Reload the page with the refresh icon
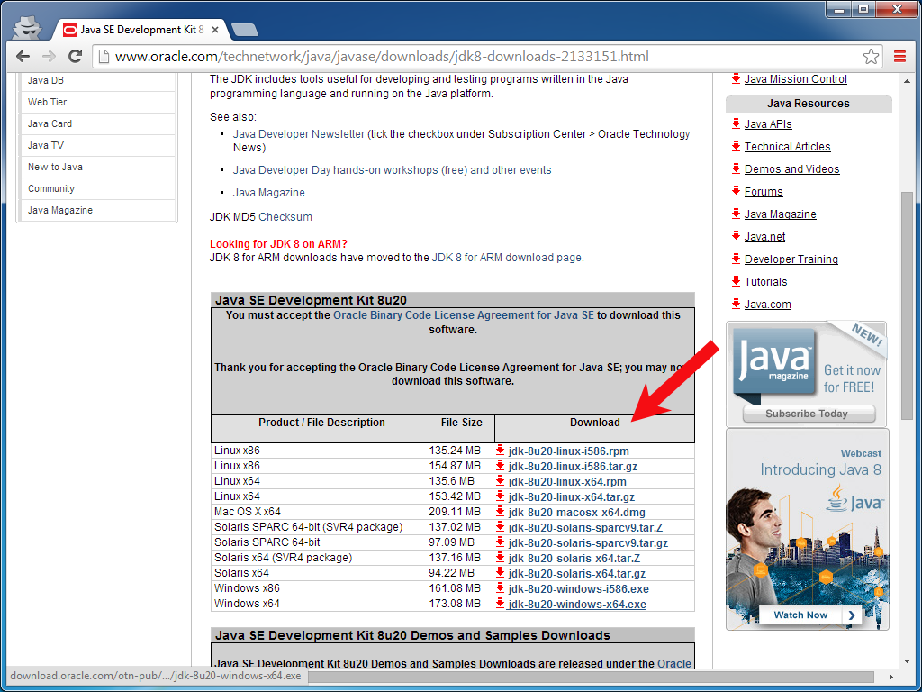 (x=75, y=57)
